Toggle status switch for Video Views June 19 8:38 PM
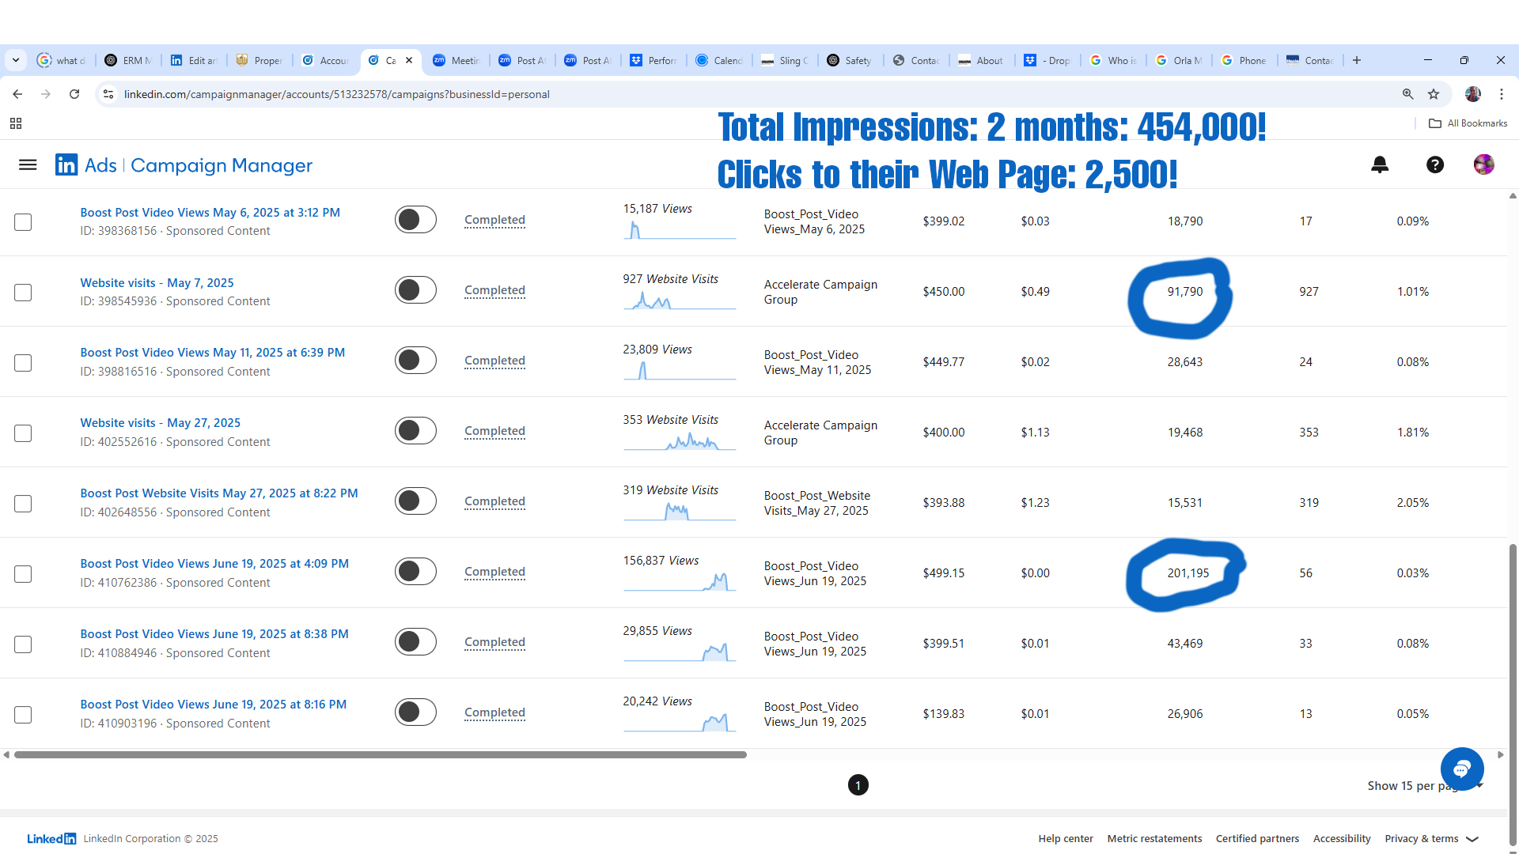This screenshot has height=854, width=1519. pos(415,642)
